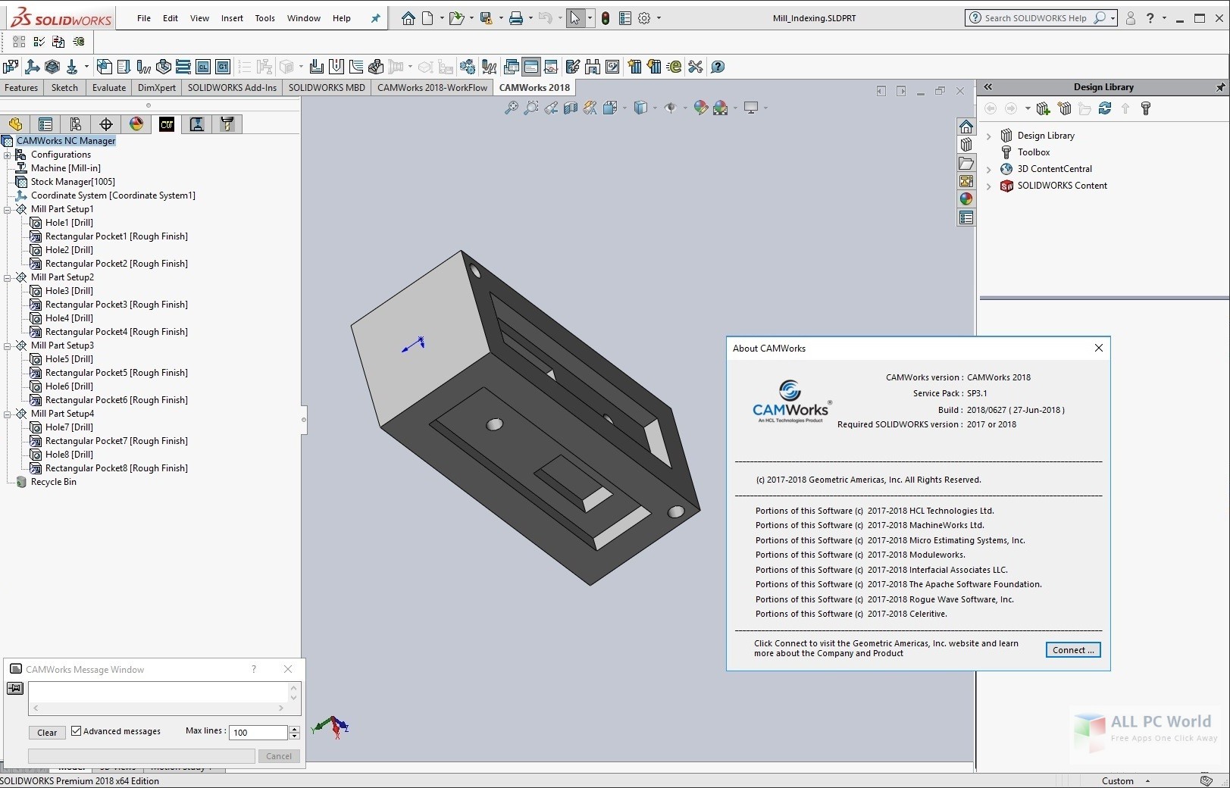Toggle the Advanced messages checkbox
The width and height of the screenshot is (1230, 788).
(x=77, y=731)
